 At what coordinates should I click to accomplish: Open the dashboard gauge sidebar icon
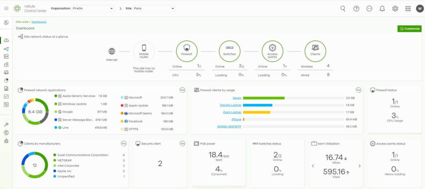click(6, 41)
